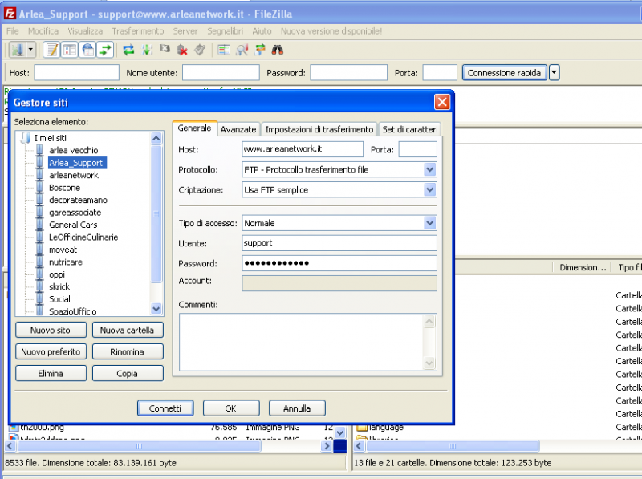Screen dimensions: 642x479
Task: Click the Porta field in Gestore siti
Action: point(417,149)
